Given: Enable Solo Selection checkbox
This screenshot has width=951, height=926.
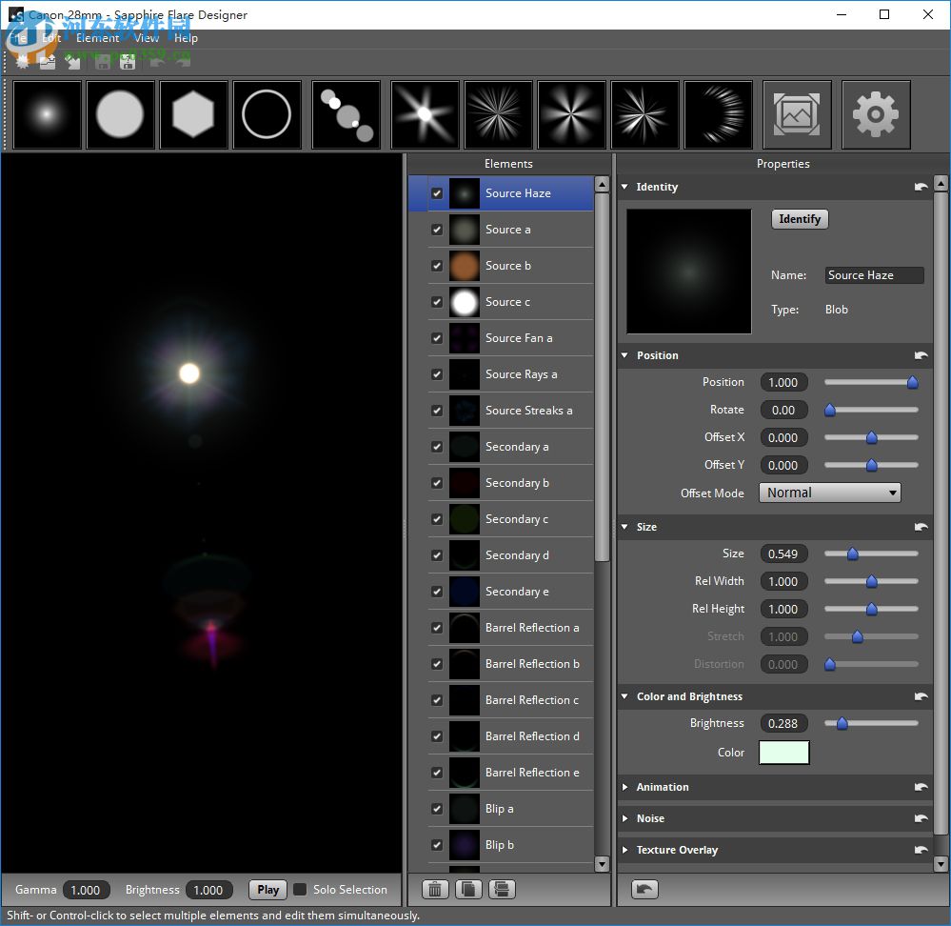Looking at the screenshot, I should 300,890.
